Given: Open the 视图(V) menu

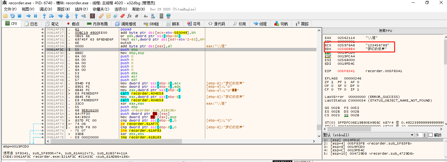Looking at the screenshot, I should coord(28,9).
